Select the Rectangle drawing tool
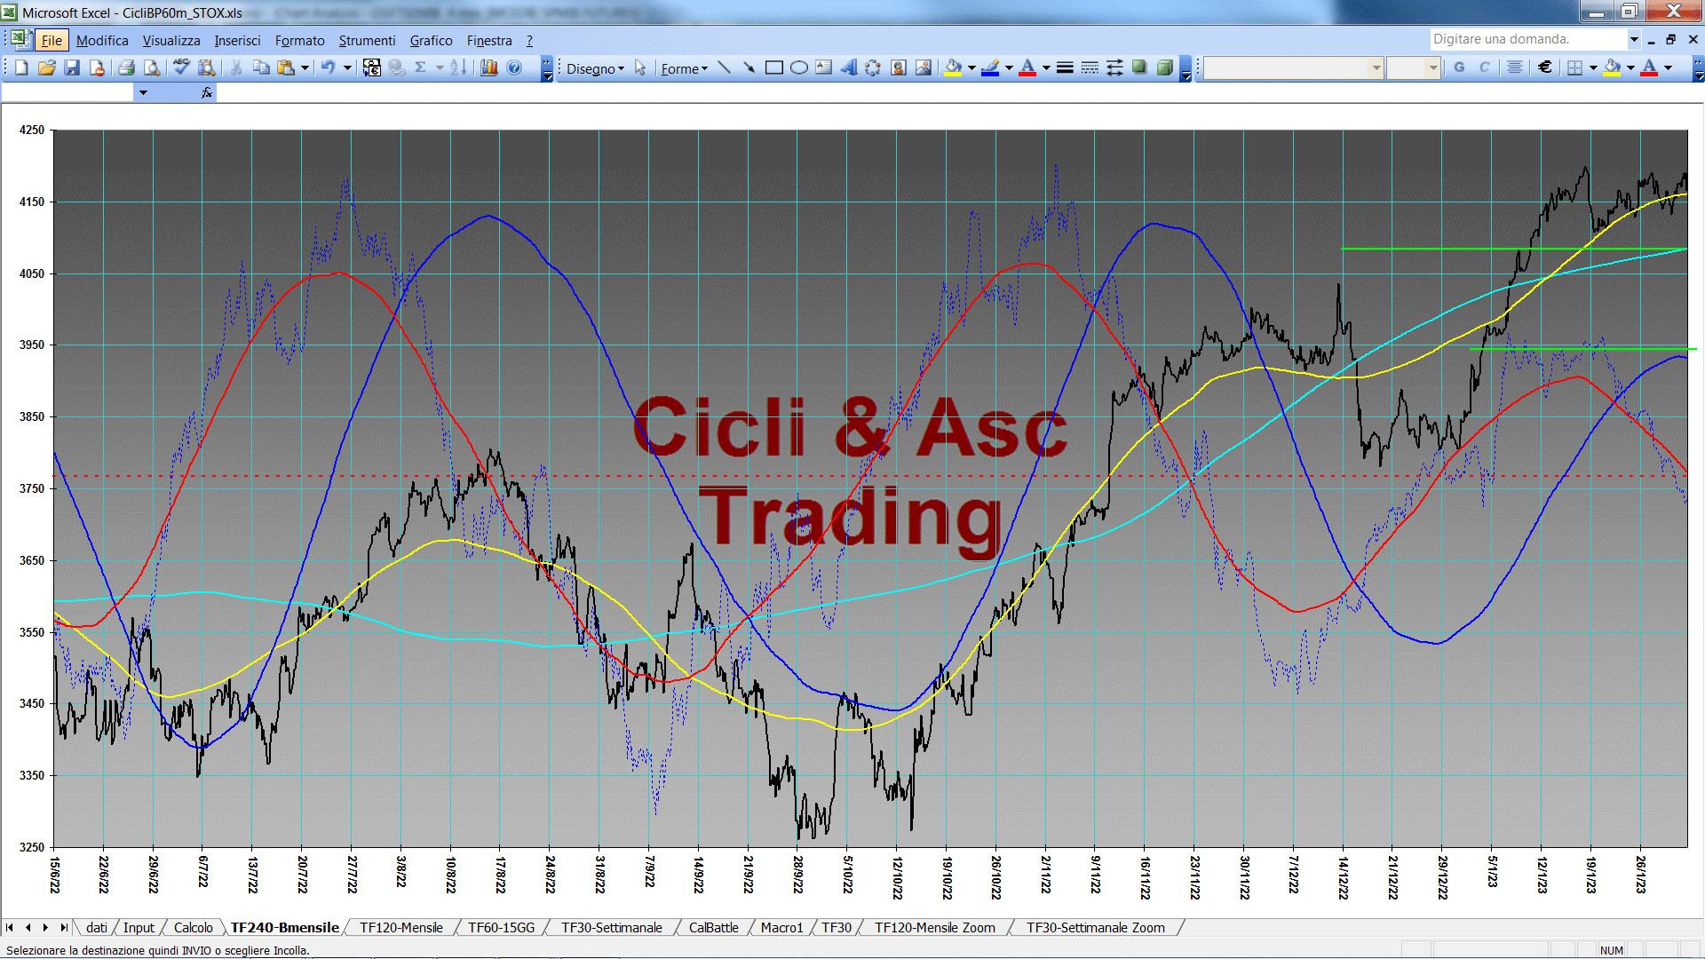The image size is (1705, 959). click(774, 67)
